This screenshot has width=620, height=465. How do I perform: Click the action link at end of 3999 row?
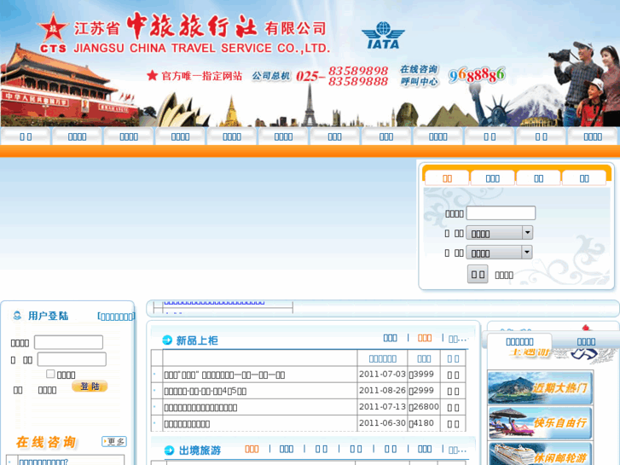pos(453,375)
